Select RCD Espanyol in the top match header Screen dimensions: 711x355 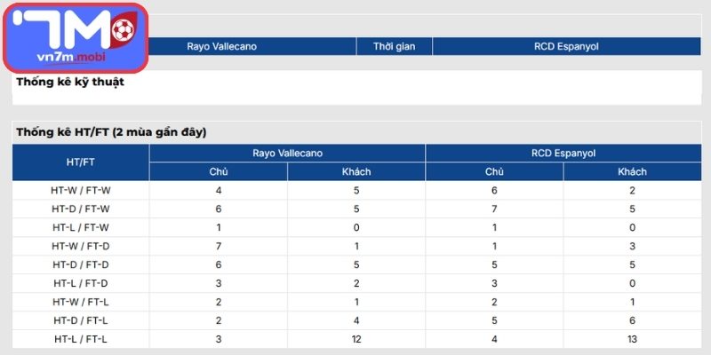pos(568,46)
